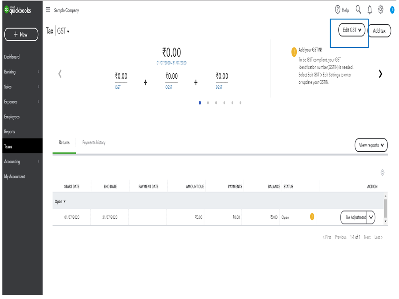Click the First pagination link
Image resolution: width=399 pixels, height=299 pixels.
(327, 237)
